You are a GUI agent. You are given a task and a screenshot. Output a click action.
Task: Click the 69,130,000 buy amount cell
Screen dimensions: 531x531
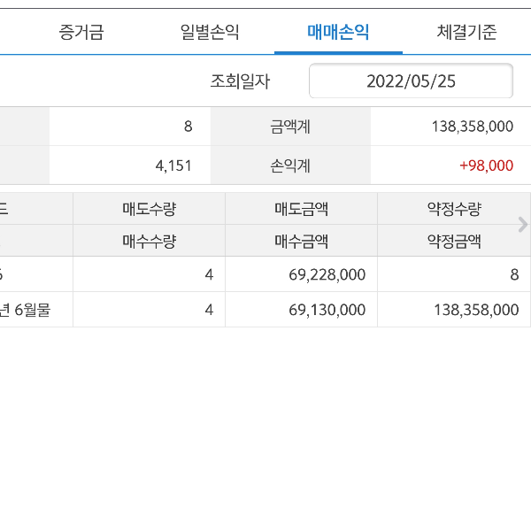tap(327, 310)
